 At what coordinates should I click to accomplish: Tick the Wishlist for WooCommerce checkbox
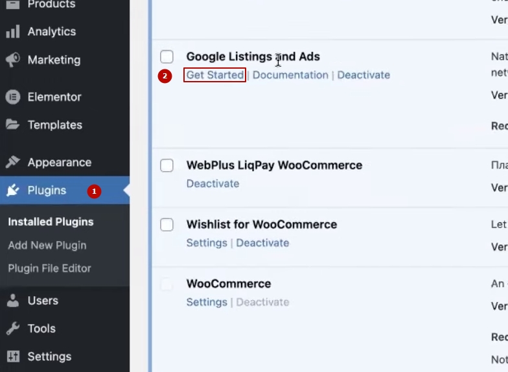pyautogui.click(x=167, y=225)
